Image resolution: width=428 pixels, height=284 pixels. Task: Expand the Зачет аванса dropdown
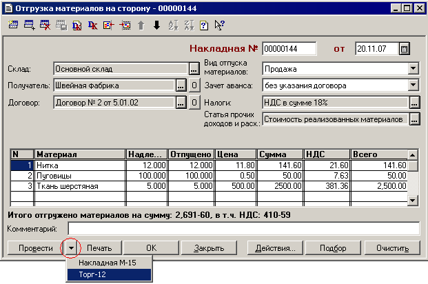point(414,85)
